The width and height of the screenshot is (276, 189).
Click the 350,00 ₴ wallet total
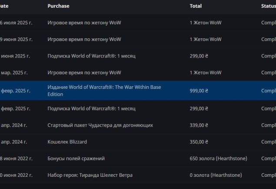pyautogui.click(x=199, y=142)
